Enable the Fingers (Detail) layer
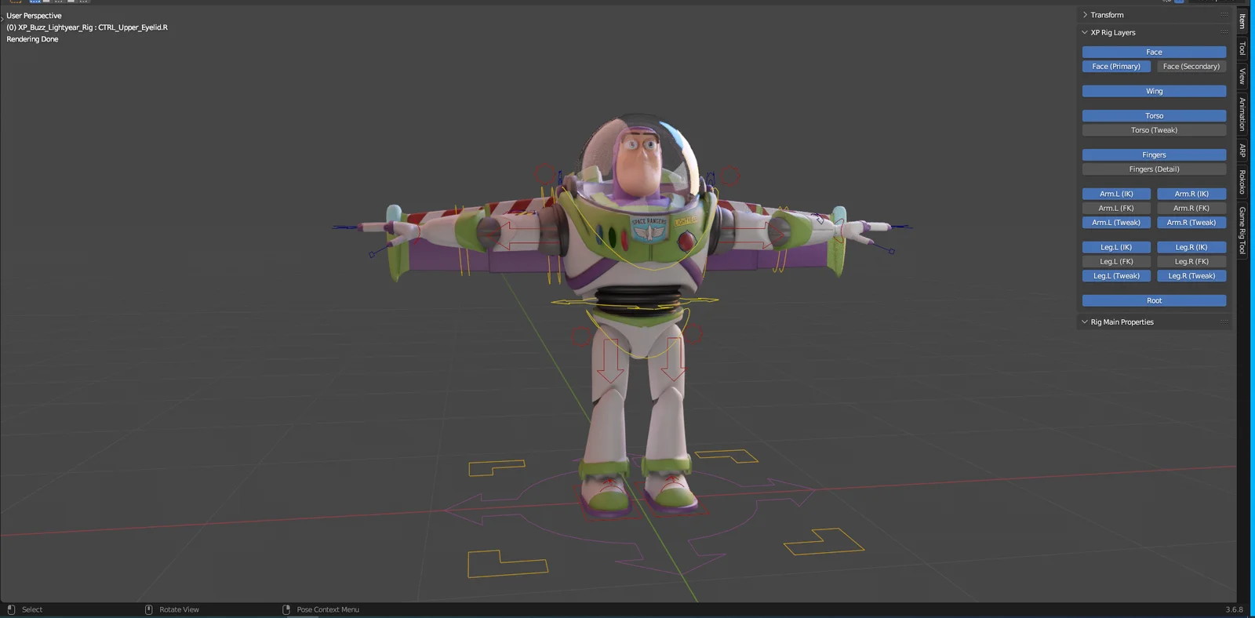Viewport: 1255px width, 618px height. pos(1154,169)
